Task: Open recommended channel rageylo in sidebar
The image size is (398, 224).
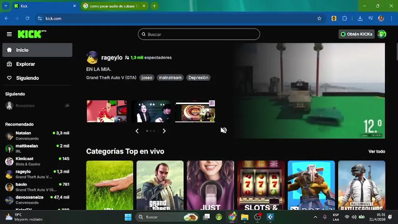Action: point(37,174)
